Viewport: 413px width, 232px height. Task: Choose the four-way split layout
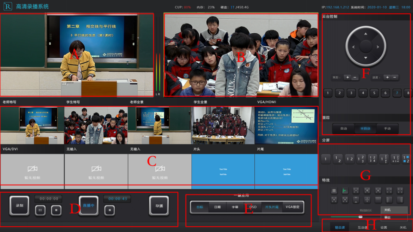372,159
